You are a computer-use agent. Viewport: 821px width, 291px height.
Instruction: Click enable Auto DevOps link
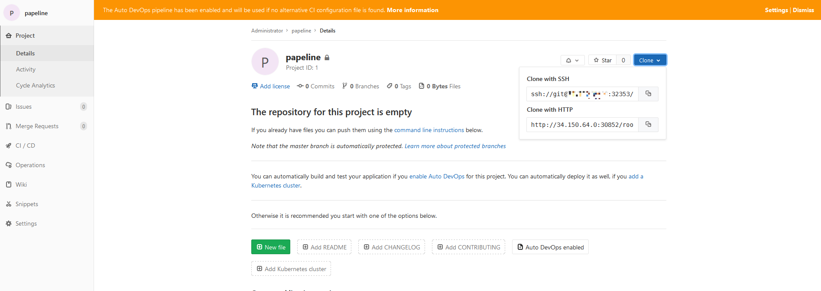437,176
